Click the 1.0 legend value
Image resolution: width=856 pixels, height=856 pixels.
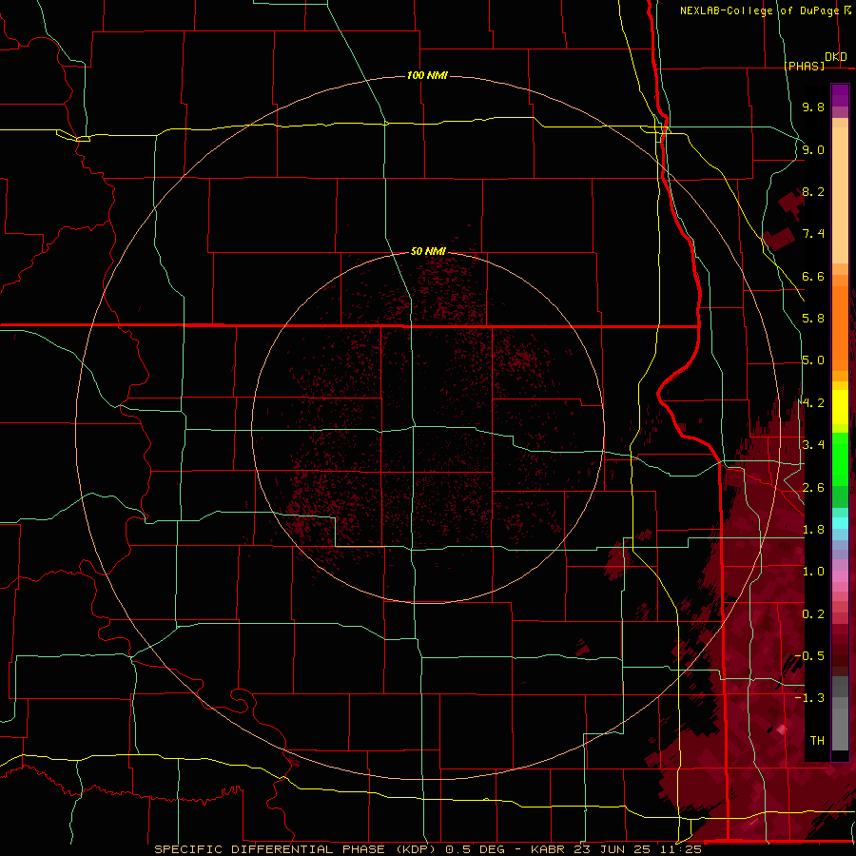click(x=813, y=572)
